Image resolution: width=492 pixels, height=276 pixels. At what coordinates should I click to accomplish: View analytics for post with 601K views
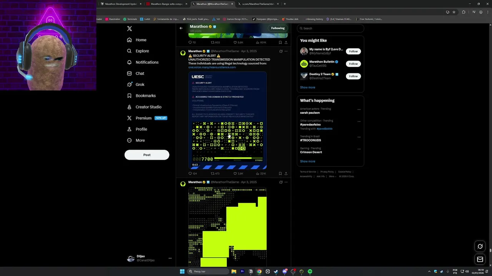click(x=261, y=43)
